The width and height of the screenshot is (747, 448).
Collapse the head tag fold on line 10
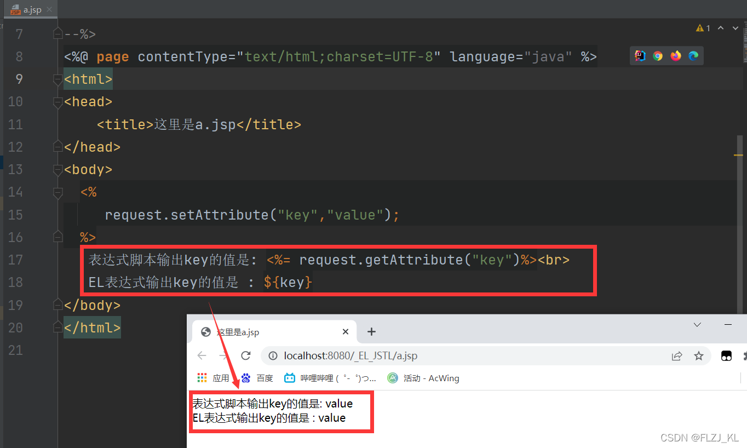tap(58, 102)
